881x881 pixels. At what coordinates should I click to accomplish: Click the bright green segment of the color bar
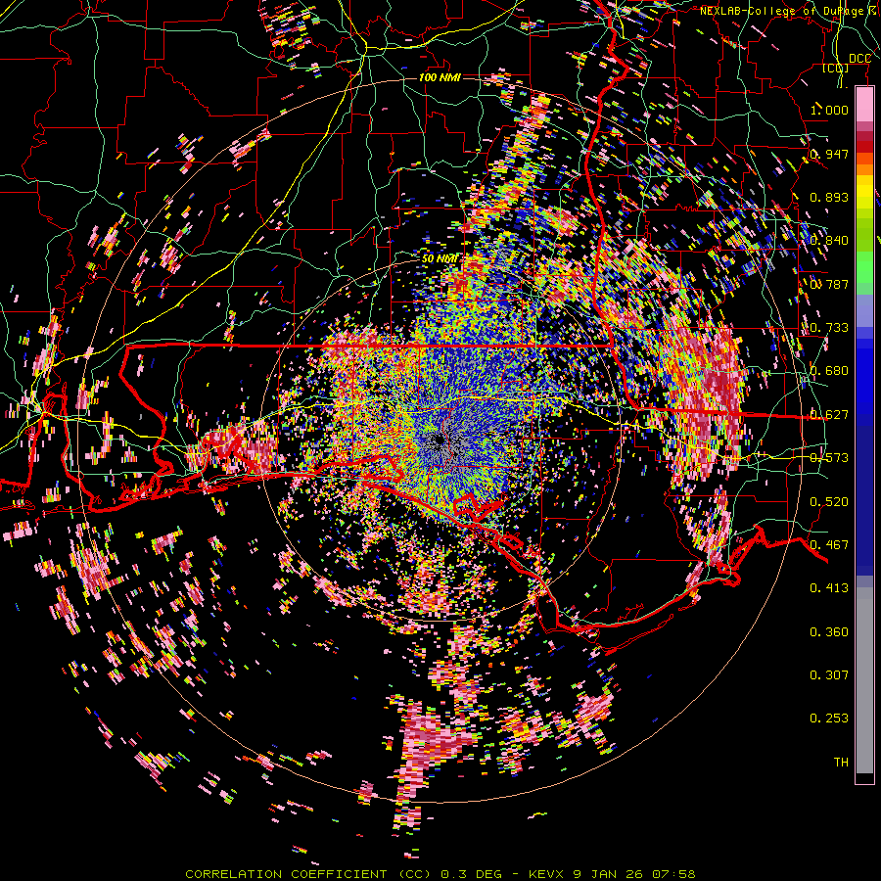[864, 267]
